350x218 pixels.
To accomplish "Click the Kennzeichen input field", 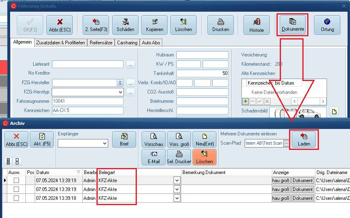I will [x=88, y=110].
